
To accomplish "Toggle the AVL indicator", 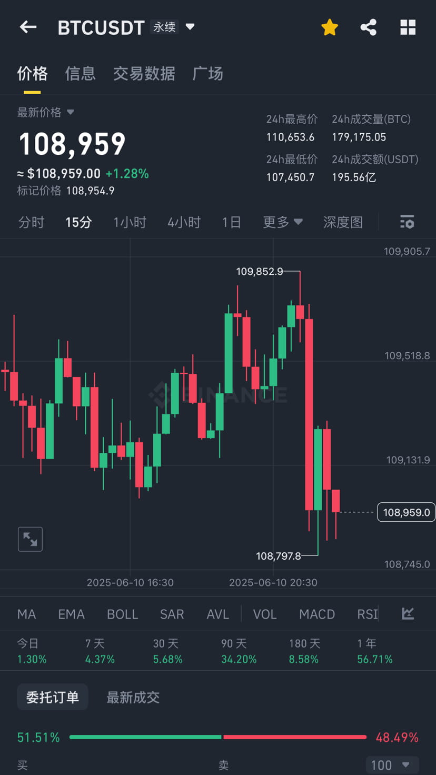I will (x=217, y=614).
